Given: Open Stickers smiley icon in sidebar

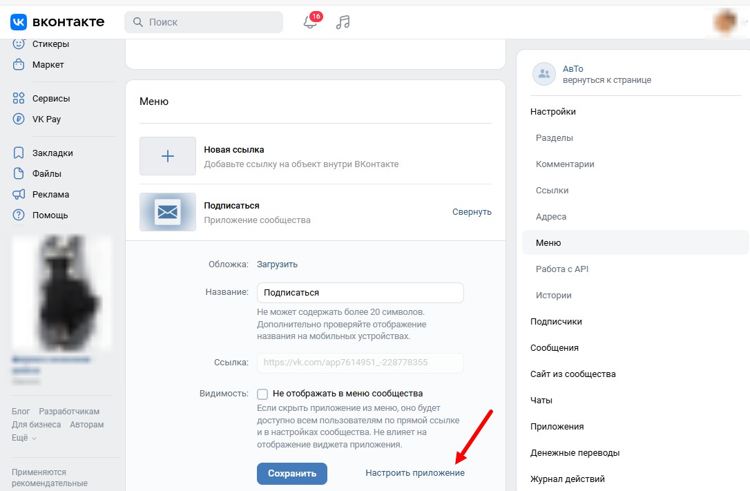Looking at the screenshot, I should tap(19, 44).
